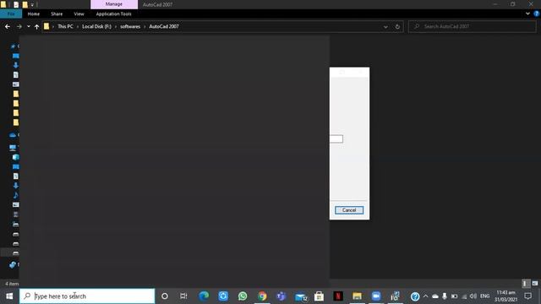Open WhatsApp from the taskbar
This screenshot has width=541, height=304.
(x=243, y=296)
